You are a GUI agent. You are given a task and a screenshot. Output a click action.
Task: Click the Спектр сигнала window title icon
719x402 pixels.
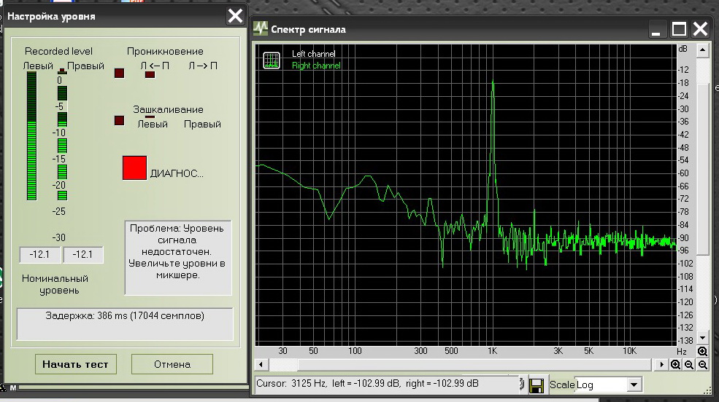click(x=261, y=29)
